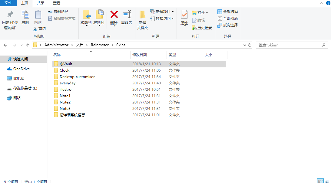331x183 pixels.
Task: Click Administrator in the address path
Action: (x=56, y=45)
